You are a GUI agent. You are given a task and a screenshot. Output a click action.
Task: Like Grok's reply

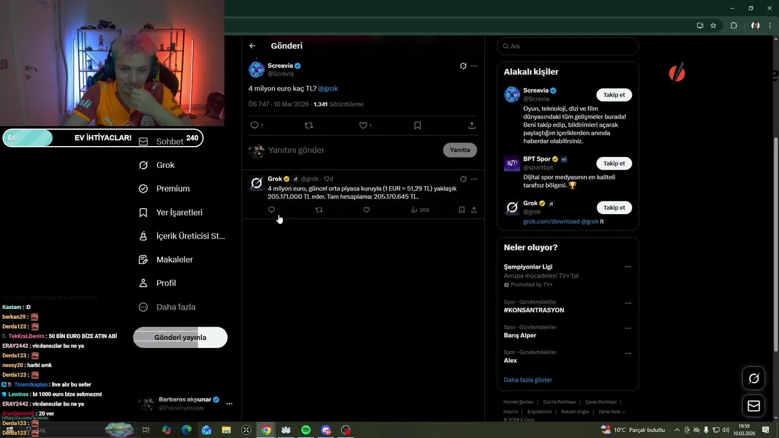366,210
